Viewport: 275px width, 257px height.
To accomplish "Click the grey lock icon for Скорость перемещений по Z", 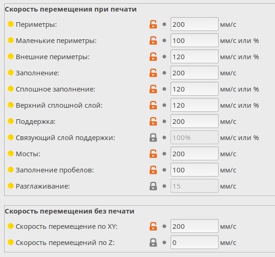I will point(153,242).
